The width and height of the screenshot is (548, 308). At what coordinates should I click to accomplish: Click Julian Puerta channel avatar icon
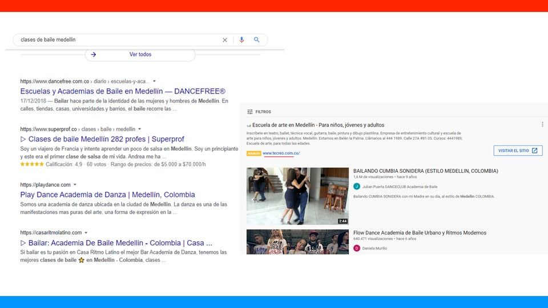pyautogui.click(x=357, y=187)
